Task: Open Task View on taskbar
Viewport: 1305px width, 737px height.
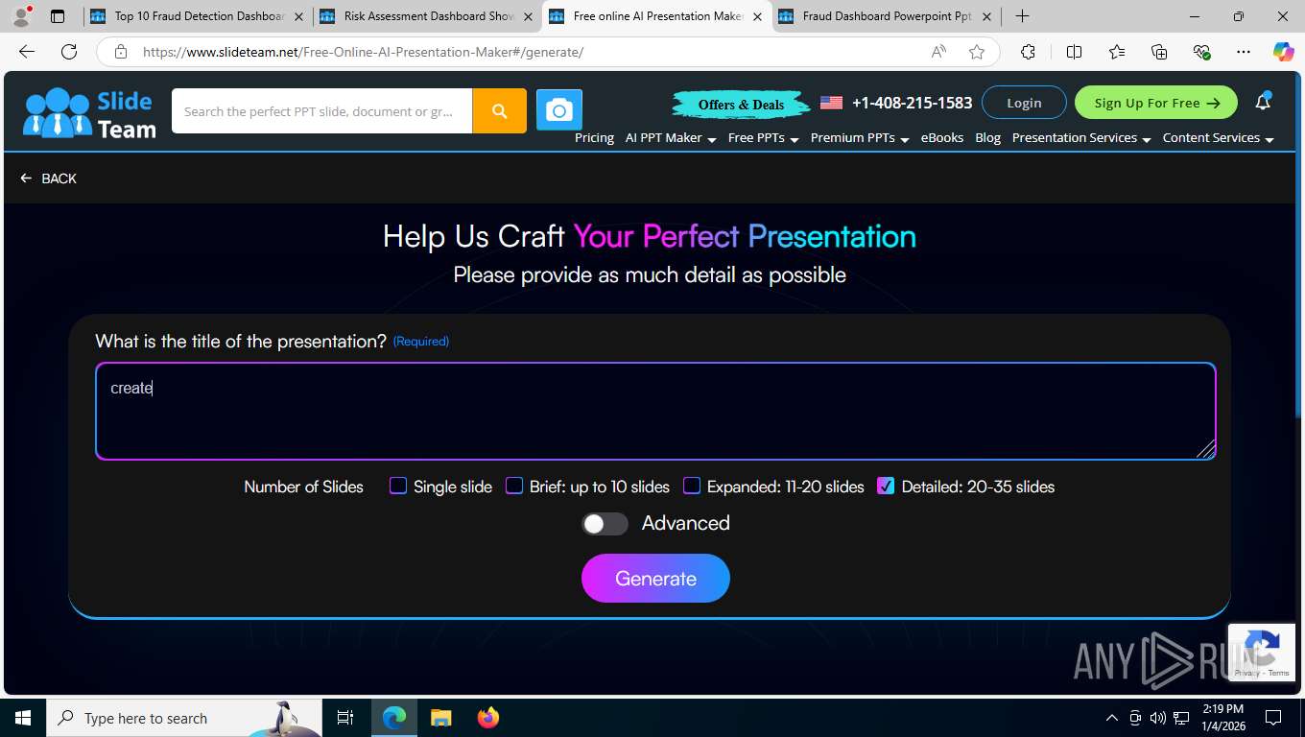Action: (345, 718)
